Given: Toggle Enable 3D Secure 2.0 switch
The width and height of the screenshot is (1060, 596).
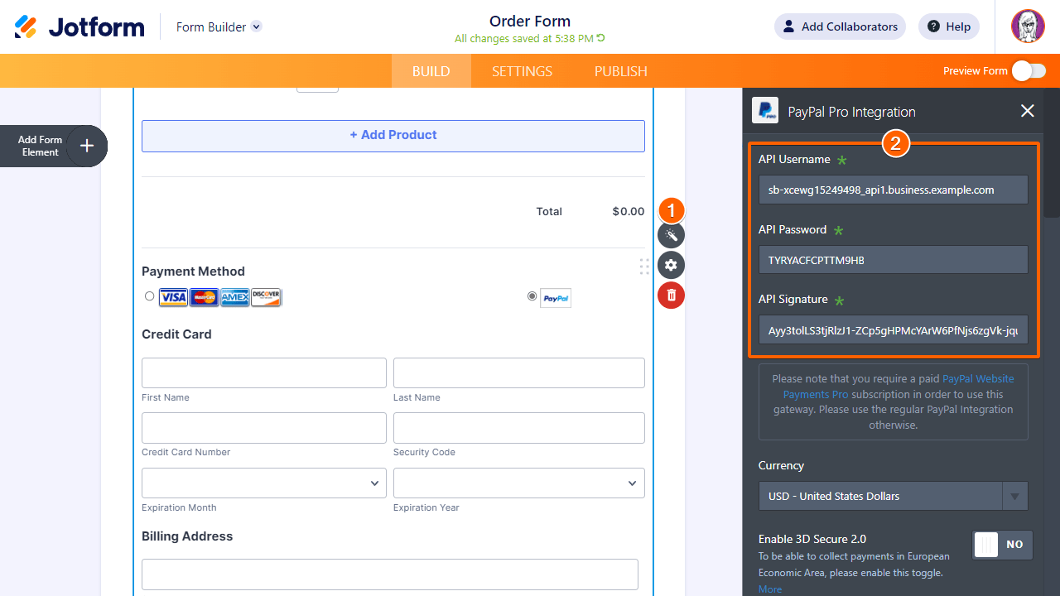Looking at the screenshot, I should click(x=1002, y=545).
